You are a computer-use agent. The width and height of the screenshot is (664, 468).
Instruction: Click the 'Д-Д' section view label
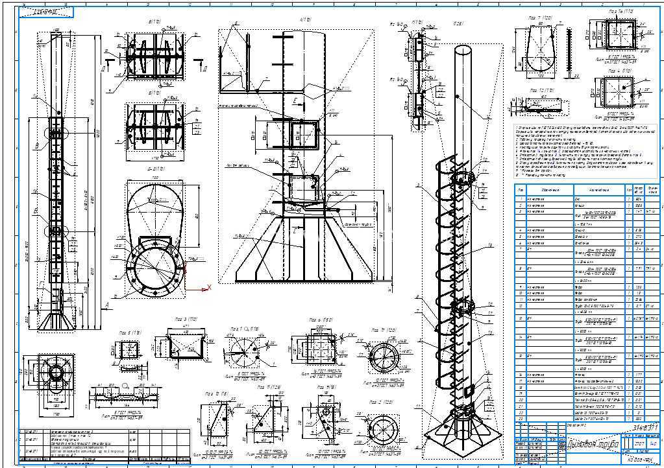point(155,169)
